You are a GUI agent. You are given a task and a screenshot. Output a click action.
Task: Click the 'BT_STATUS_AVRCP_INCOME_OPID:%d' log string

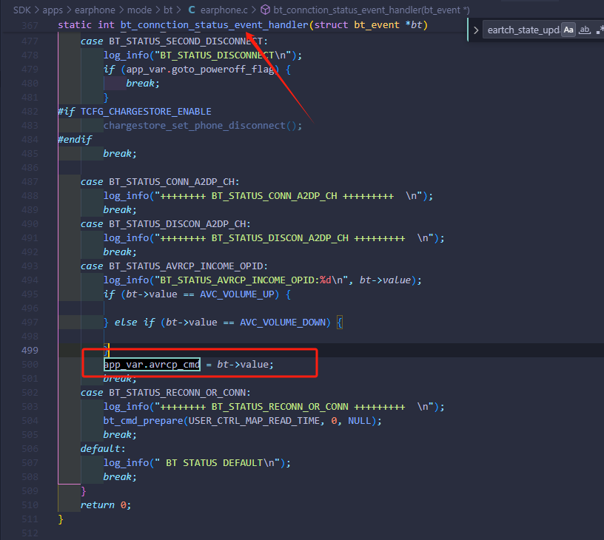pos(246,280)
